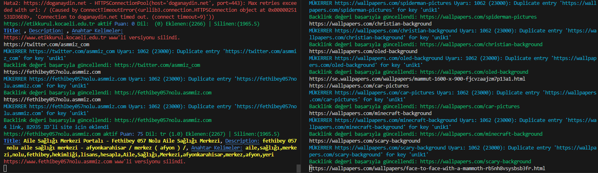
Task: Click MÜKERRER minecraft-background duplicate warning
Action: click(453, 124)
